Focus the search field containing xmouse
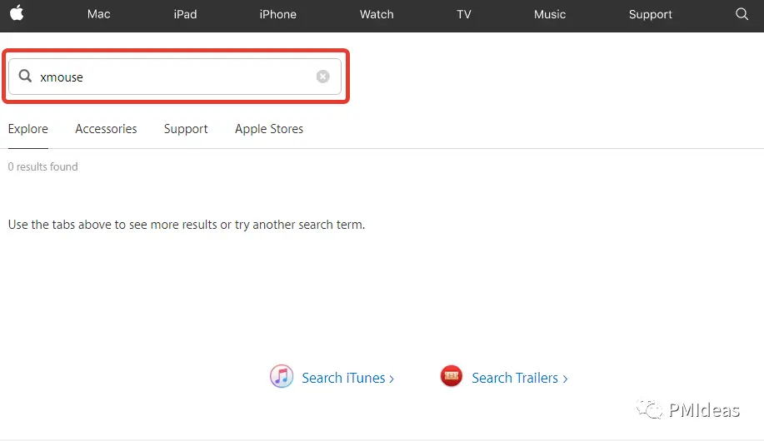This screenshot has width=764, height=441. click(175, 77)
